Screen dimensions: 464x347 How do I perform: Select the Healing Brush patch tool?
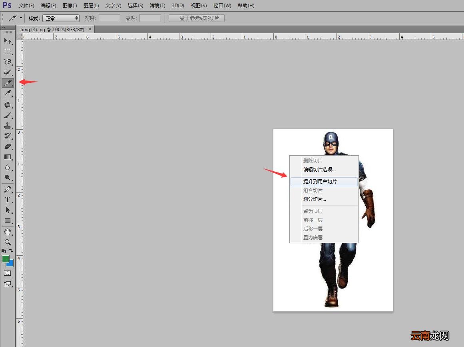tap(8, 105)
